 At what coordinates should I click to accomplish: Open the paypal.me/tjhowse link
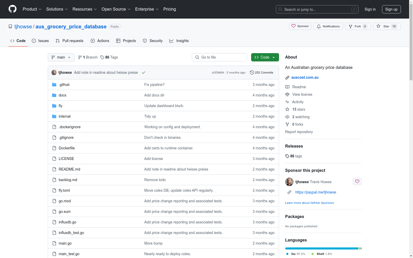(316, 192)
